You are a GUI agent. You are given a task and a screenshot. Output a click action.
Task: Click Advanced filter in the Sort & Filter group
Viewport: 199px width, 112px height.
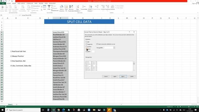[55, 11]
